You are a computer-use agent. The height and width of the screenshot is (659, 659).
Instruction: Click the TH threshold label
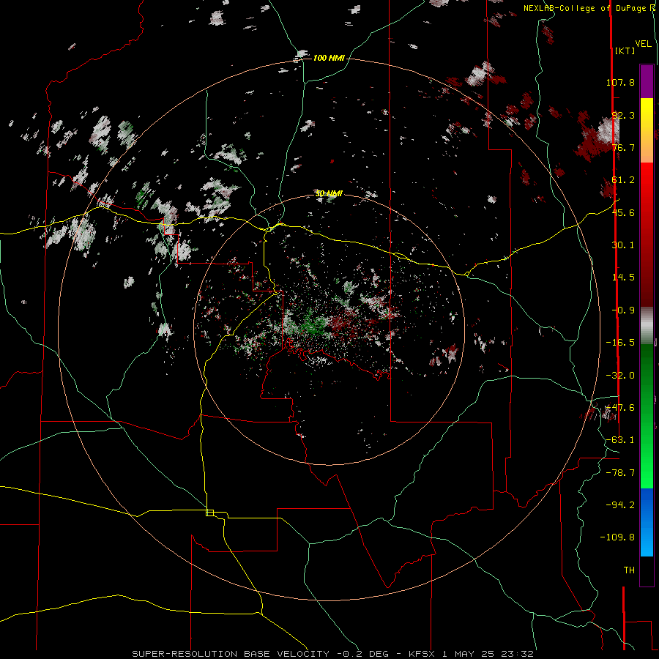[x=629, y=570]
